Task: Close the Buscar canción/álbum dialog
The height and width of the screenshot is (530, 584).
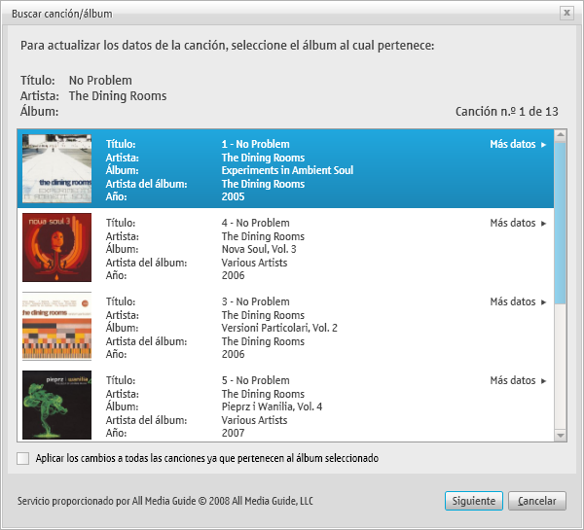Action: (x=566, y=13)
